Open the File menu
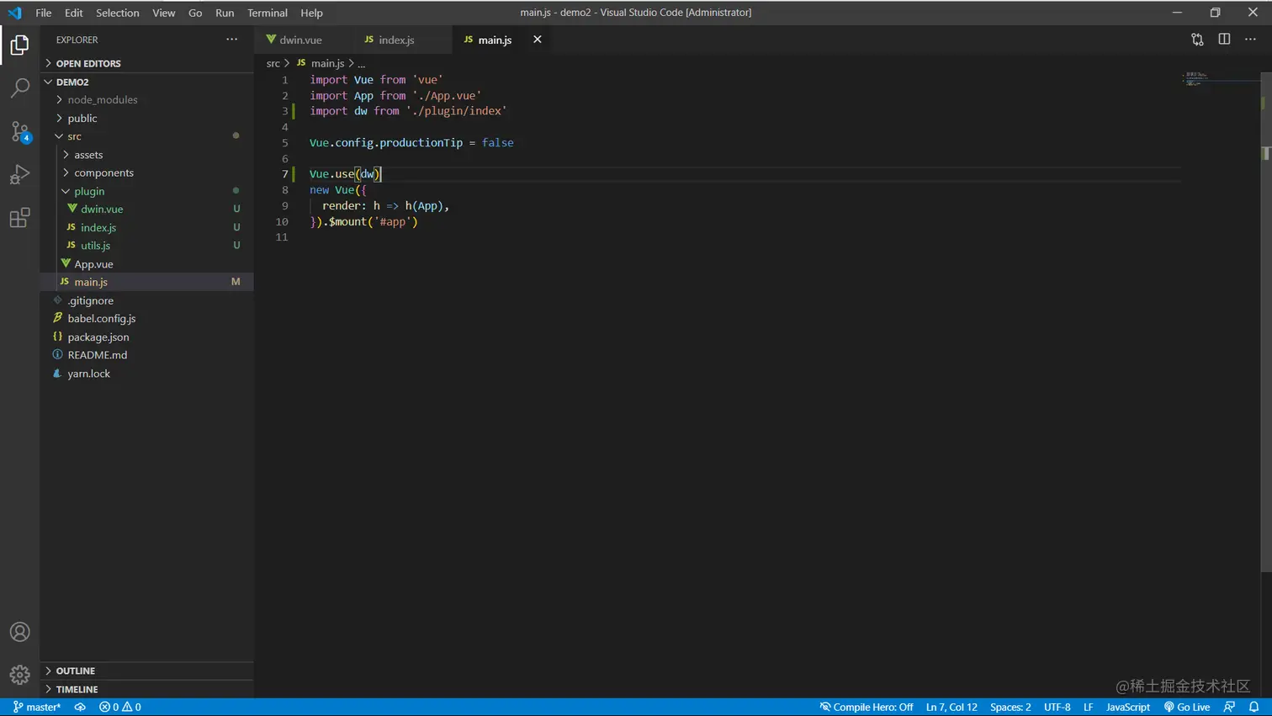This screenshot has width=1272, height=716. click(44, 13)
